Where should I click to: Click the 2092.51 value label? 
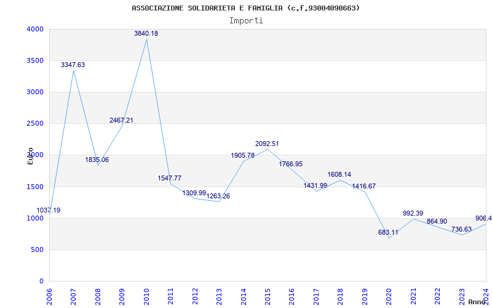pos(267,144)
